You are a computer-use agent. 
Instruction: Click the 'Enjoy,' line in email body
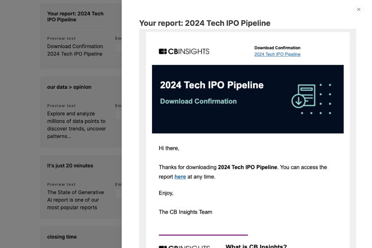coord(166,193)
